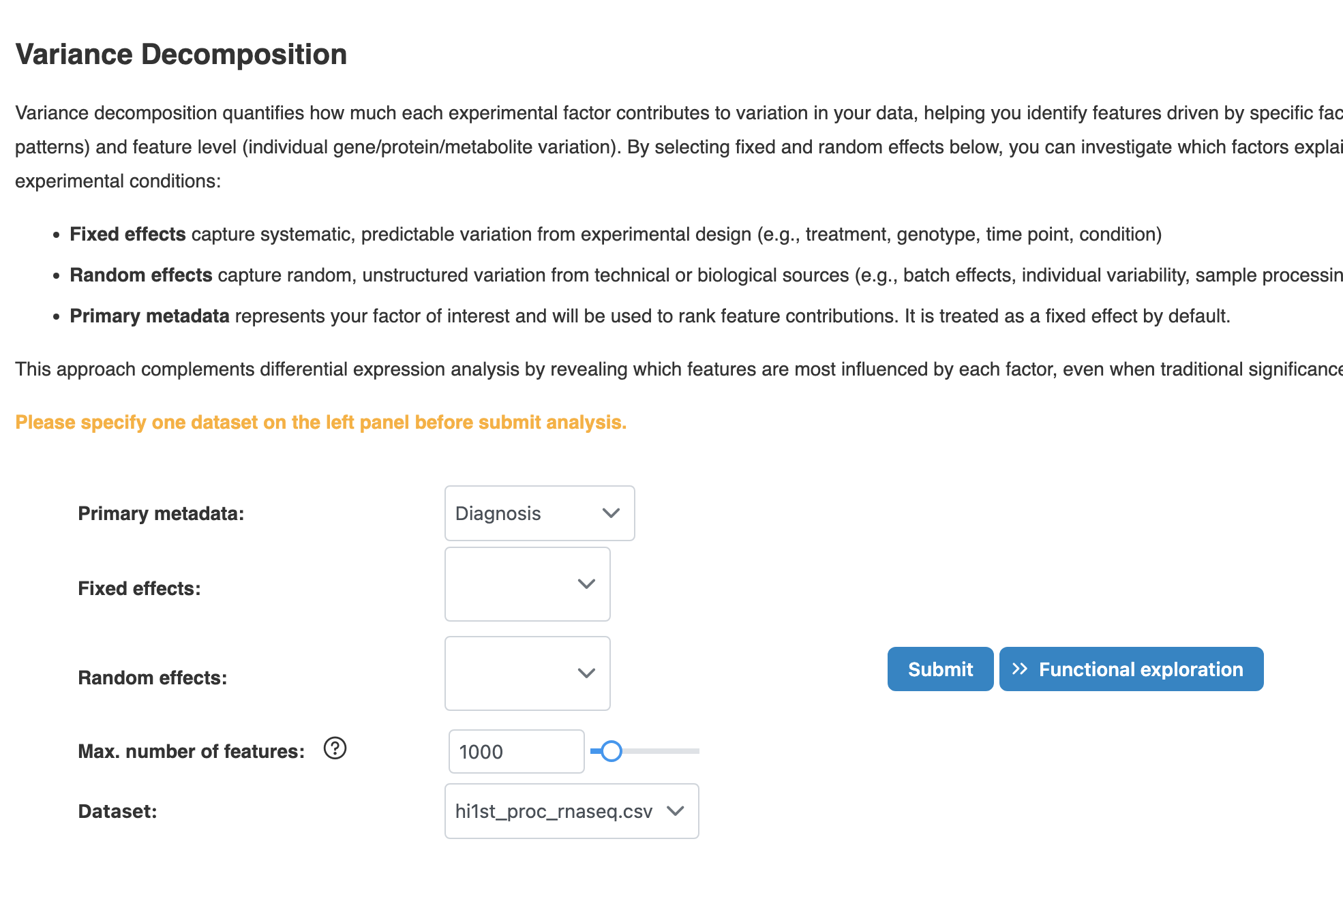Focus the max features input showing 1000

pos(515,752)
